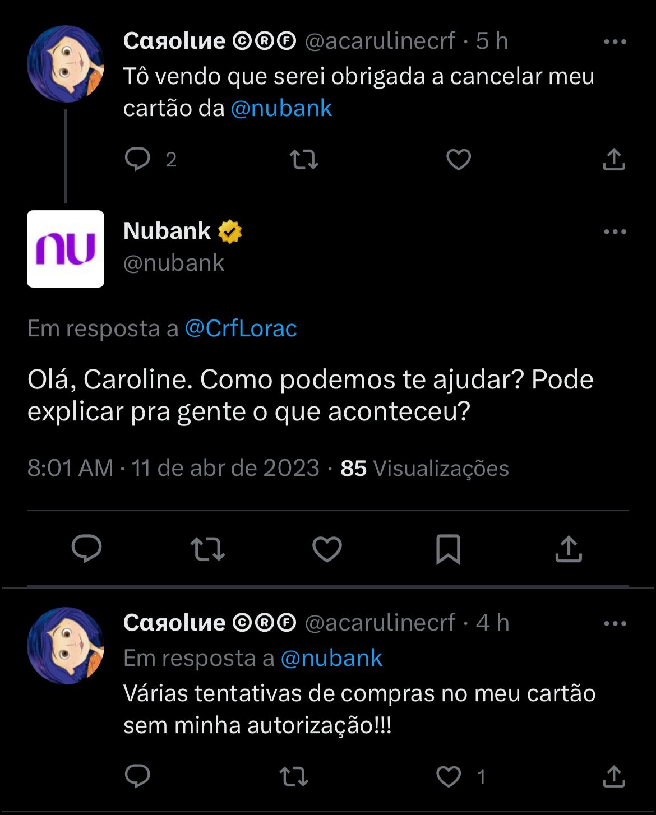Like Caroline's reply with 1 like
This screenshot has width=656, height=815.
[449, 776]
